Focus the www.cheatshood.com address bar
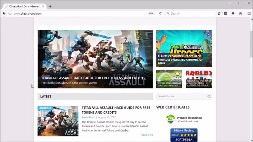The height and width of the screenshot is (142, 253). click(79, 13)
